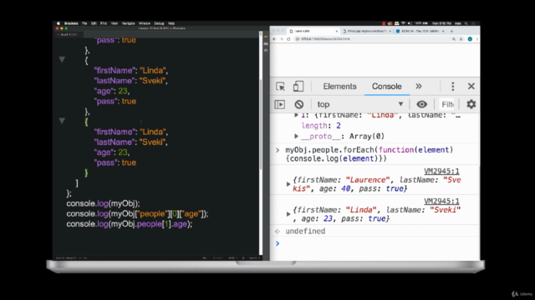Image resolution: width=535 pixels, height=300 pixels.
Task: Open console settings gear icon
Action: pyautogui.click(x=471, y=104)
